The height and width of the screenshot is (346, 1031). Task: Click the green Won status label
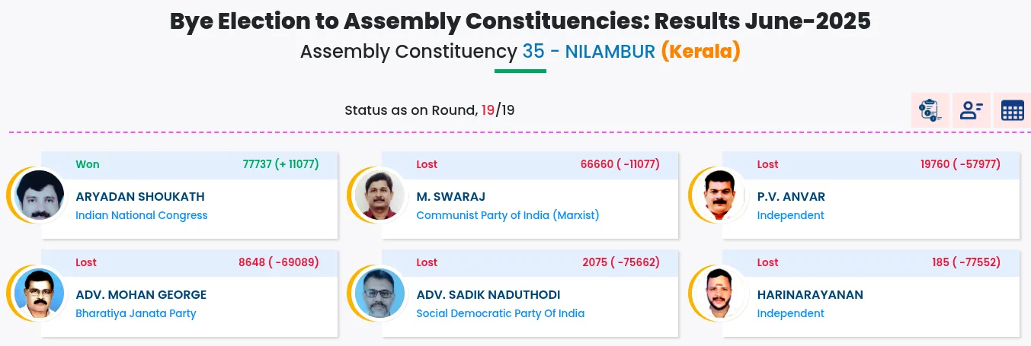[x=88, y=164]
